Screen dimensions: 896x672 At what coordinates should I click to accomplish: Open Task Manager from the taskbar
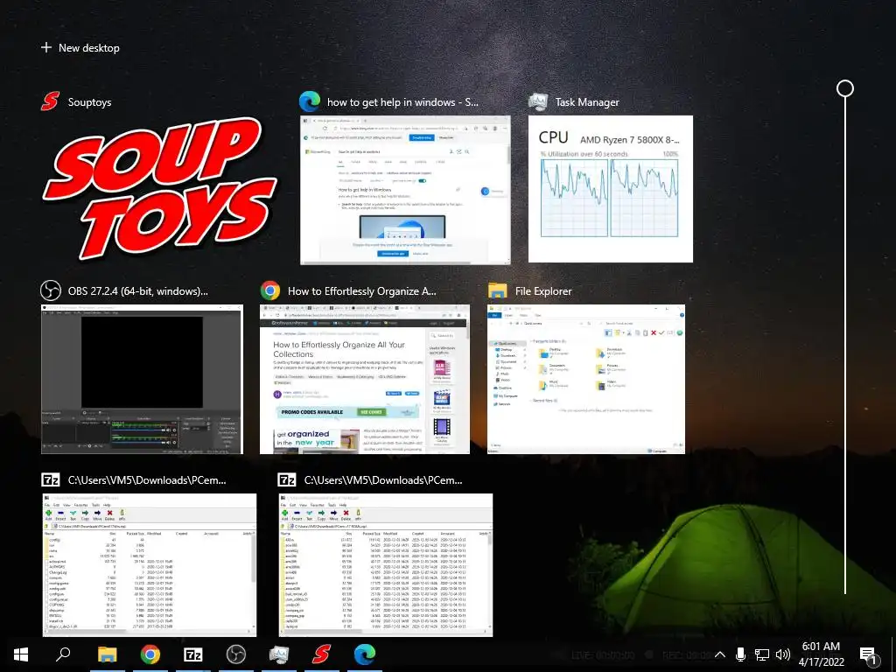(x=279, y=654)
